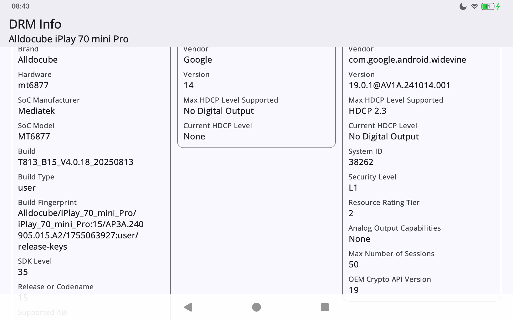Tap the Wi-Fi status icon
The height and width of the screenshot is (320, 513).
click(x=475, y=6)
